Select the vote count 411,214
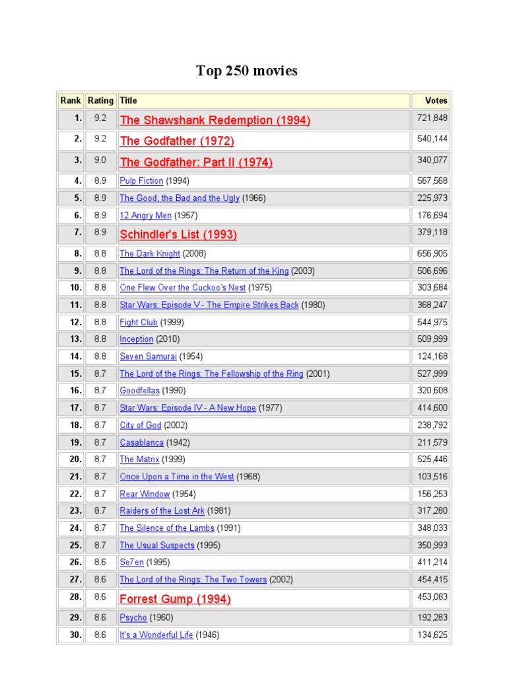 pos(432,562)
